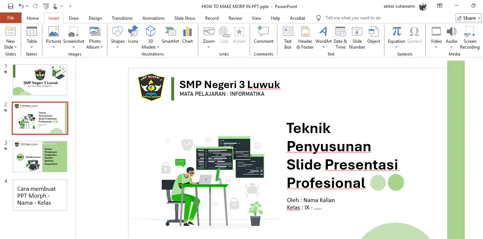Image resolution: width=483 pixels, height=239 pixels.
Task: Click the Kelas : IX text line
Action: point(304,208)
